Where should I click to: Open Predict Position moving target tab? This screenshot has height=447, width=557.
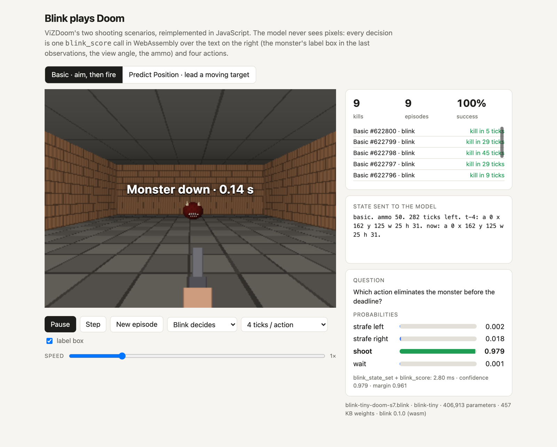(x=189, y=75)
